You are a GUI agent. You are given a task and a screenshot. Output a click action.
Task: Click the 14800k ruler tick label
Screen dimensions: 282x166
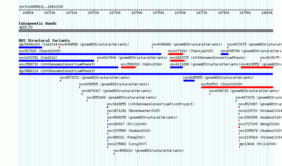pyautogui.click(x=267, y=13)
